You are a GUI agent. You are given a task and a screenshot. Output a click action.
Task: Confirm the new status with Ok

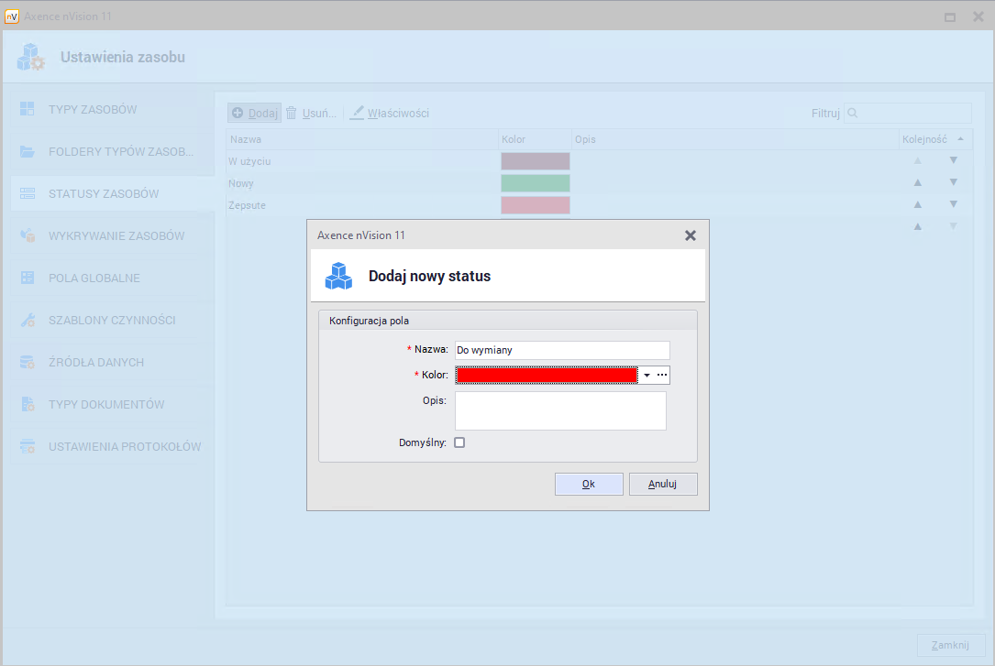pyautogui.click(x=589, y=484)
